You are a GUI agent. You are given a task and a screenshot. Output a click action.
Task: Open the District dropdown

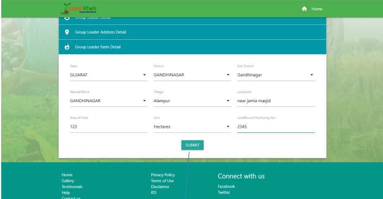click(192, 75)
